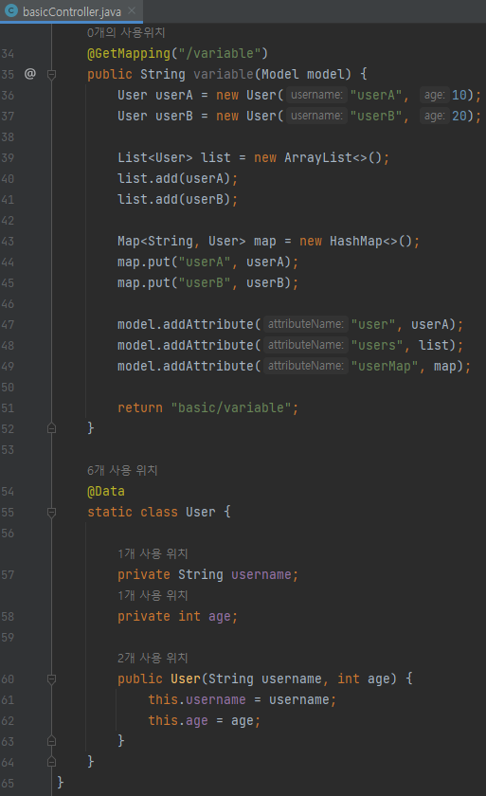Open the usages hint above the age field

point(153,595)
